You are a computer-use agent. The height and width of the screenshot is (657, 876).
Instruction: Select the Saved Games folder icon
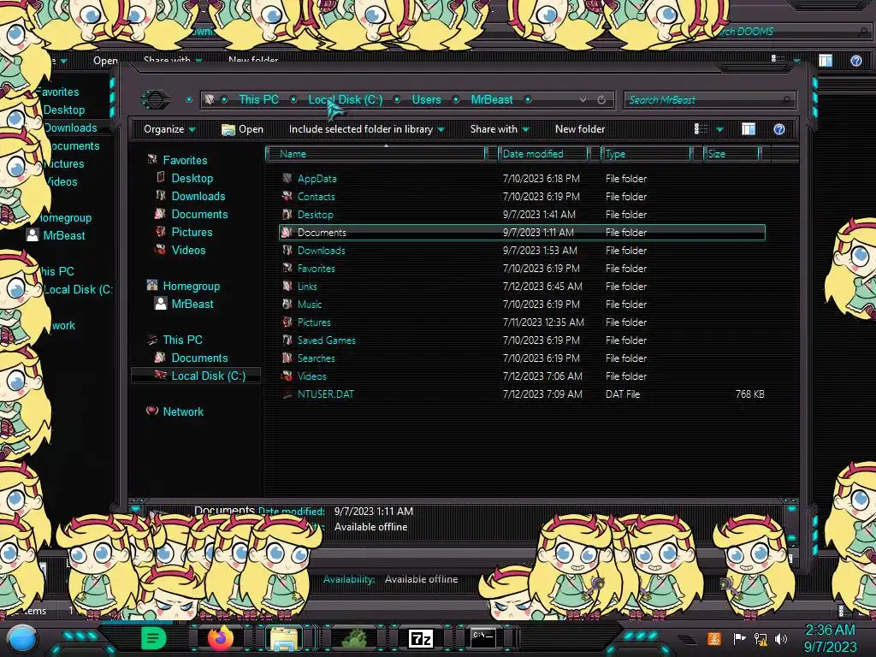click(x=287, y=340)
